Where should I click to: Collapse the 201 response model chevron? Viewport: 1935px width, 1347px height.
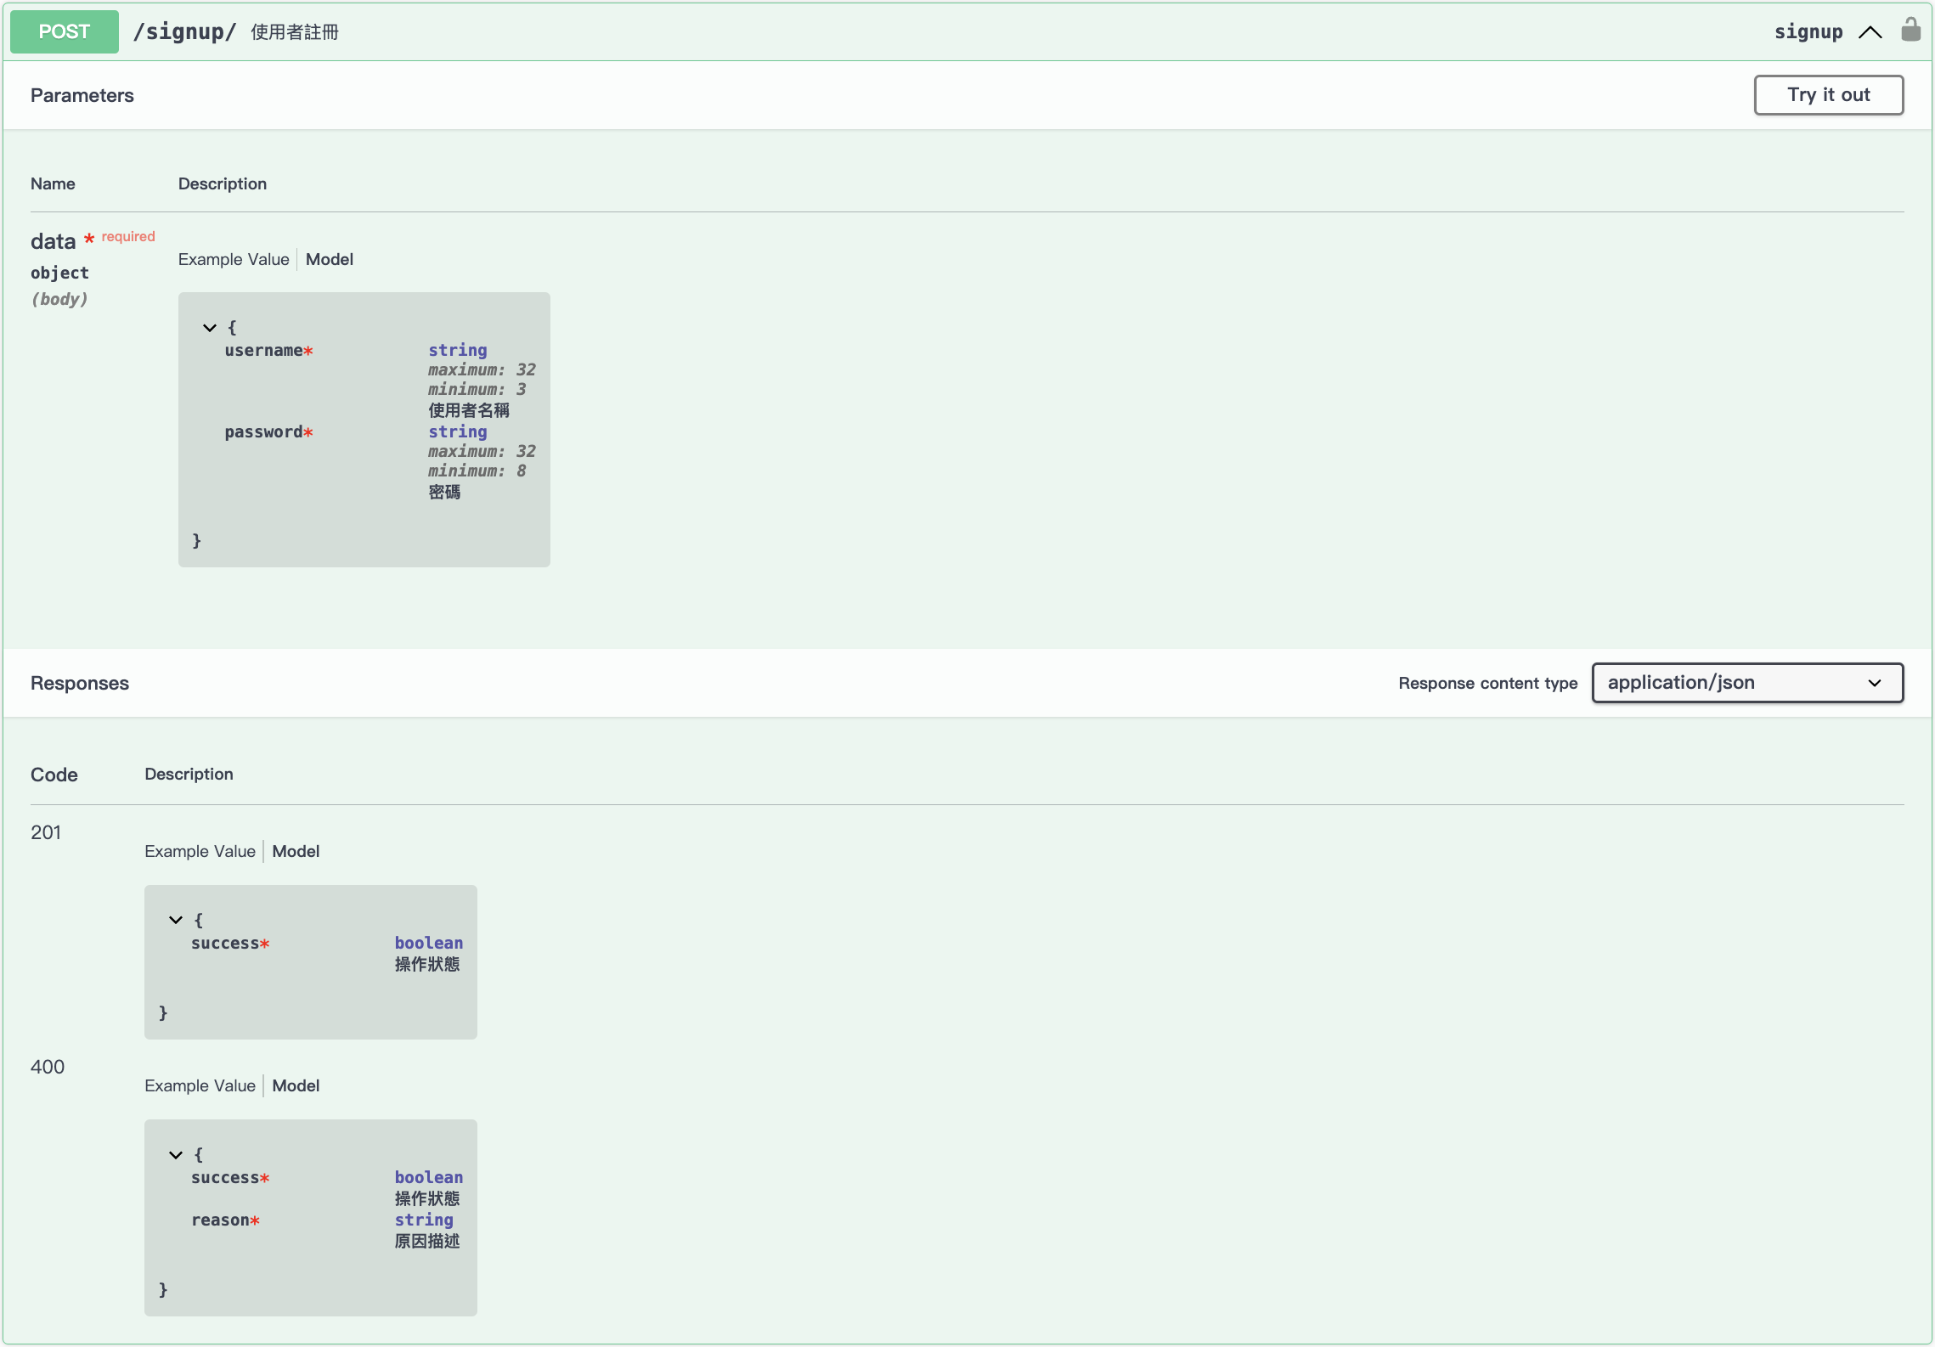(x=176, y=920)
